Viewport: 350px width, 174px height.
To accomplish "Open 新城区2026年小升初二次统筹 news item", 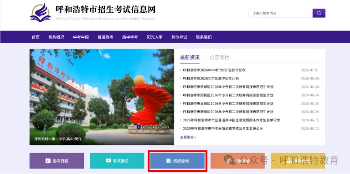I will 228,87.
